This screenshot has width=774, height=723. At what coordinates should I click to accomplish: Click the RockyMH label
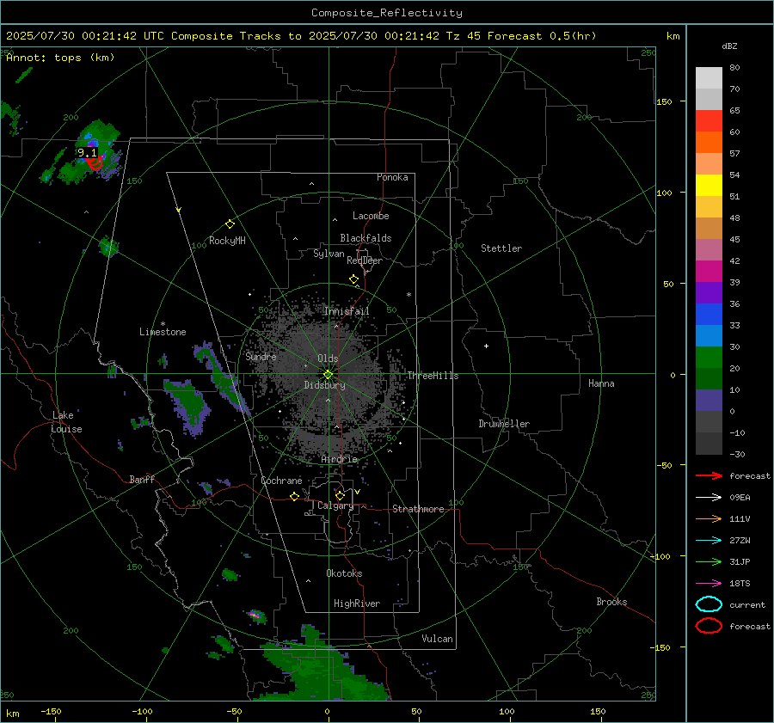coord(227,241)
